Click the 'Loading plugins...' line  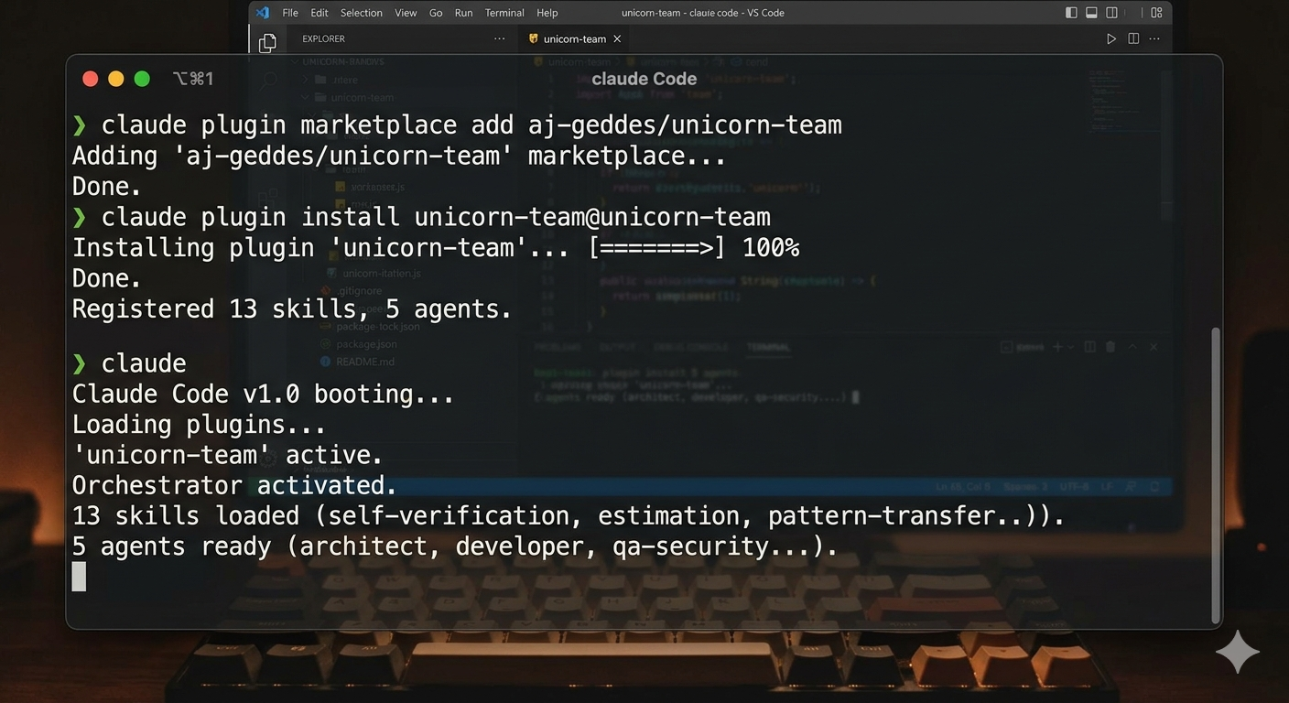click(200, 425)
